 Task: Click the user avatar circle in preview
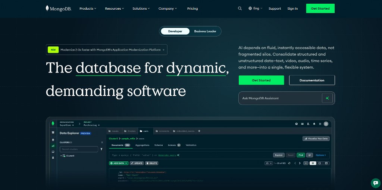tap(326, 124)
